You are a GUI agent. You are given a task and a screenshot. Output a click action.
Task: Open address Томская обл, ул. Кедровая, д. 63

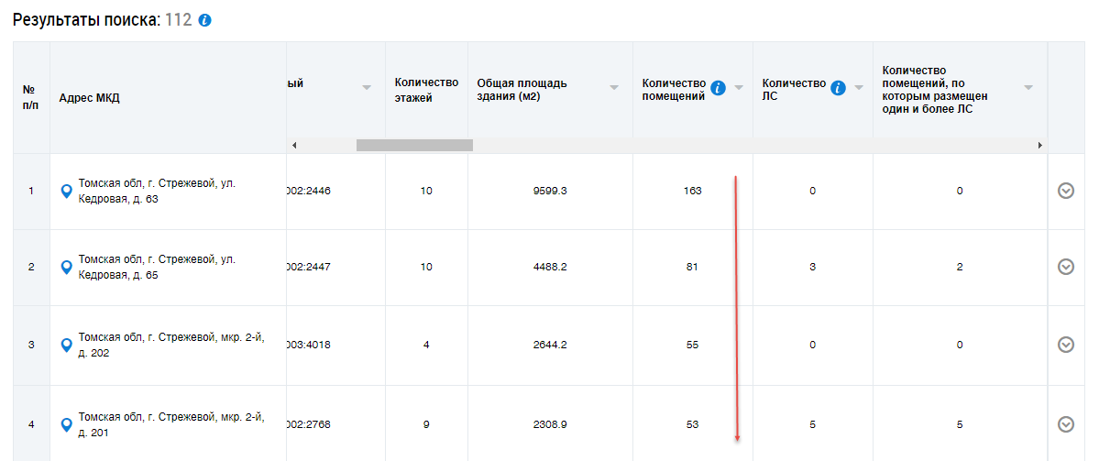click(x=157, y=191)
